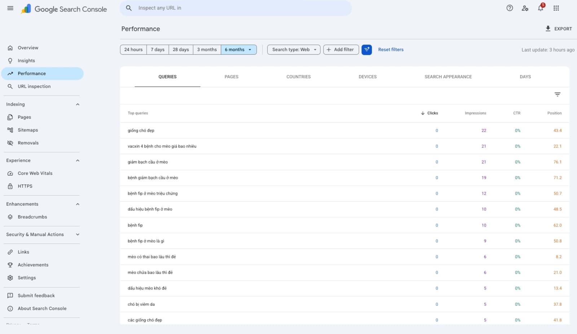
Task: Open the 'chó bị viêm da' query
Action: point(345,304)
